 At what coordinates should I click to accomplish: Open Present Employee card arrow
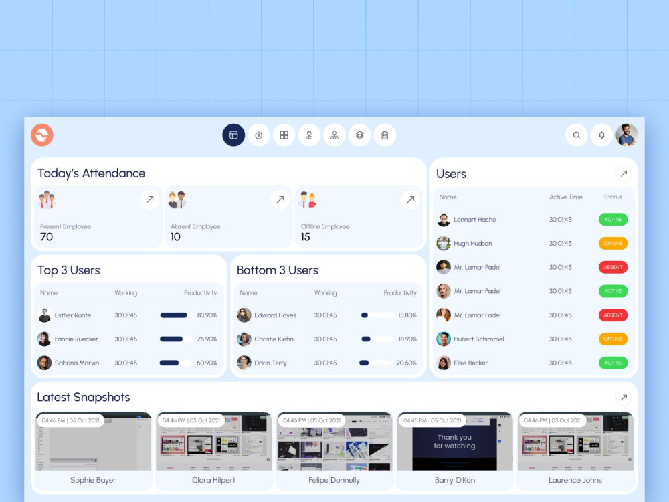pos(150,199)
